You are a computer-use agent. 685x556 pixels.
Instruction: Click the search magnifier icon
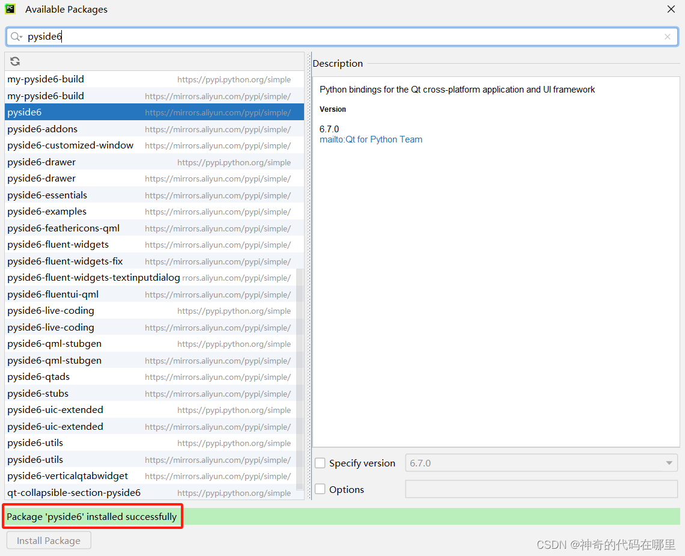[x=14, y=36]
